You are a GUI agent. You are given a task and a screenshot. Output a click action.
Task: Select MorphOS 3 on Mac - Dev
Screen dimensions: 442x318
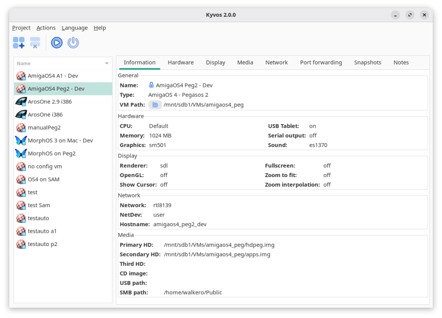pos(60,140)
